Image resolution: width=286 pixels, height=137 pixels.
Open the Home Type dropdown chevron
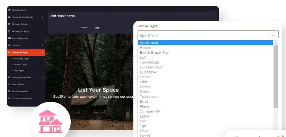tap(273, 35)
